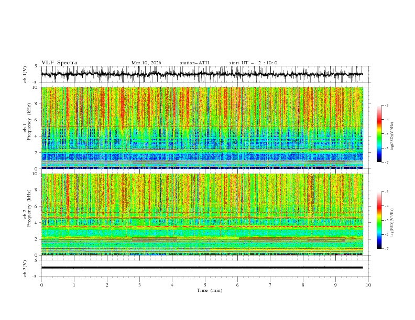Select the date text "Mar.10, 2026"
The image size is (415, 320).
146,63
